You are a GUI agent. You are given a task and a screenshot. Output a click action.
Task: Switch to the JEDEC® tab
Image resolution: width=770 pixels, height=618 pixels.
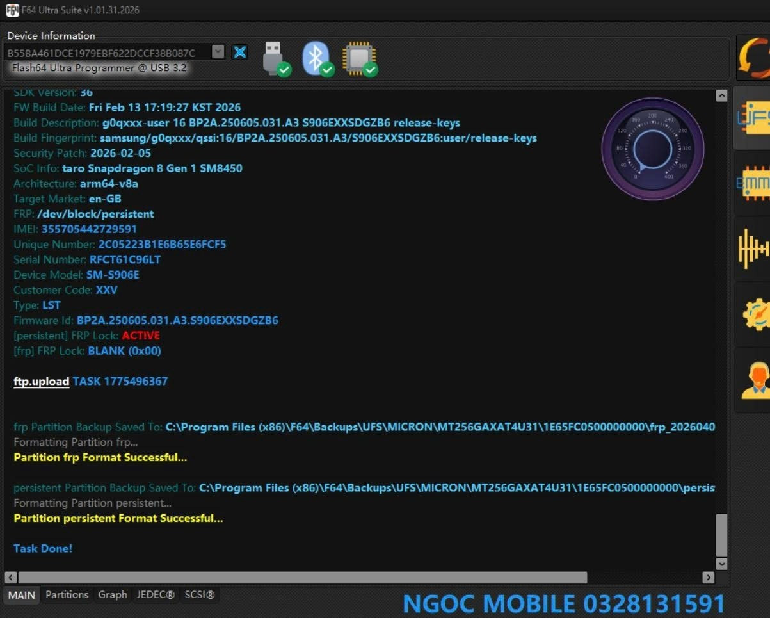coord(156,595)
